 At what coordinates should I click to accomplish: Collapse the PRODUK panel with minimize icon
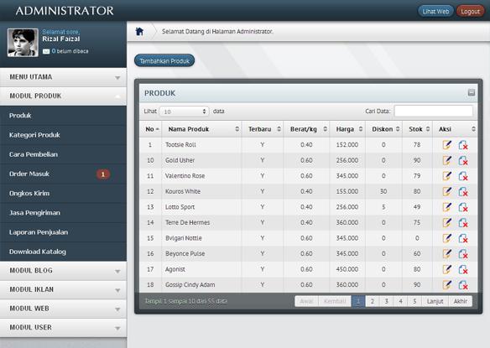point(472,92)
